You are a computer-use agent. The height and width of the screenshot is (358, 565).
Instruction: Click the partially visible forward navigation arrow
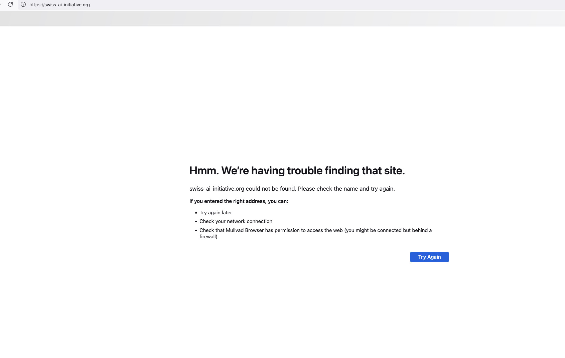coord(1,4)
